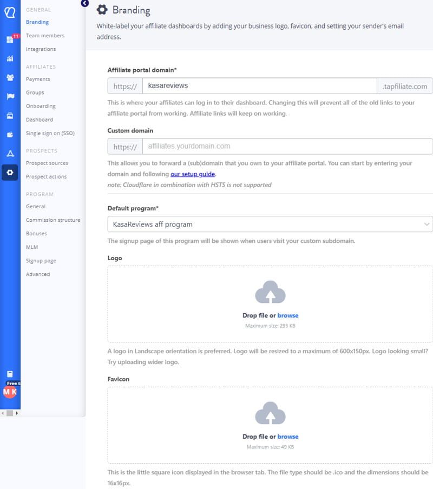Image resolution: width=433 pixels, height=489 pixels.
Task: Focus the Custom domain input field
Action: pos(287,146)
